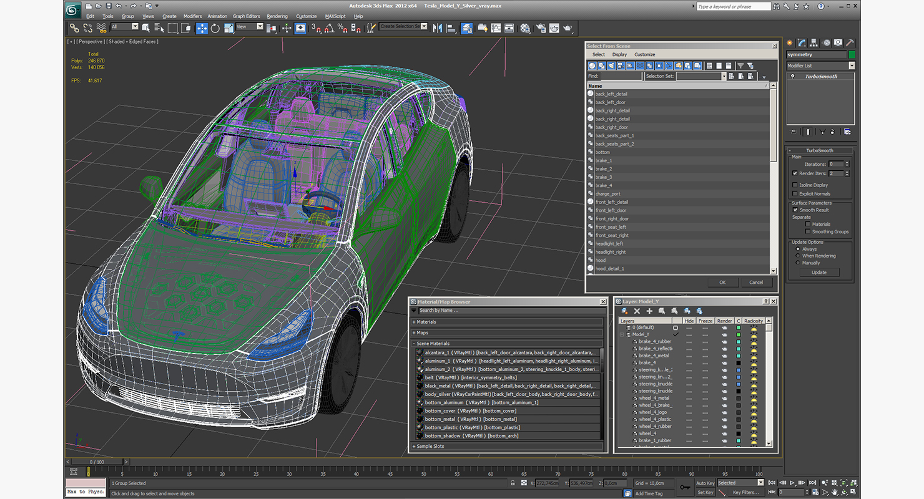Activate the Select and Move tool

(x=202, y=28)
